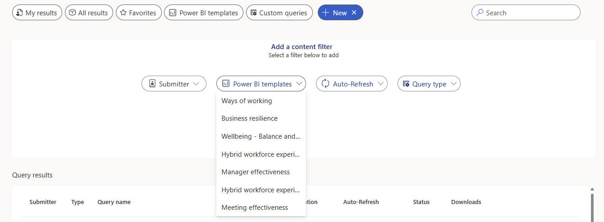Click the cube icon on All results
The width and height of the screenshot is (604, 222).
click(x=72, y=13)
